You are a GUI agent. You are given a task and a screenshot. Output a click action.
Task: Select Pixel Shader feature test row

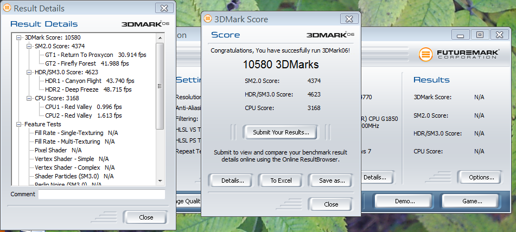point(58,150)
